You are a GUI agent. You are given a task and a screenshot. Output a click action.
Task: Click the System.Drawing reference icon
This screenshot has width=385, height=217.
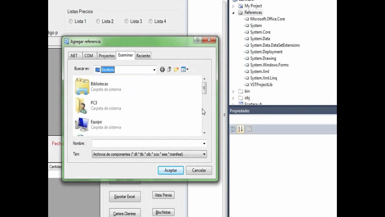pos(247,58)
